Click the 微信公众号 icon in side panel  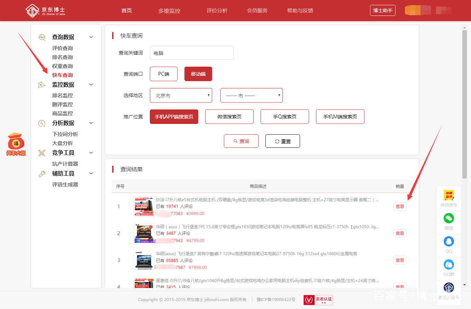[x=449, y=288]
